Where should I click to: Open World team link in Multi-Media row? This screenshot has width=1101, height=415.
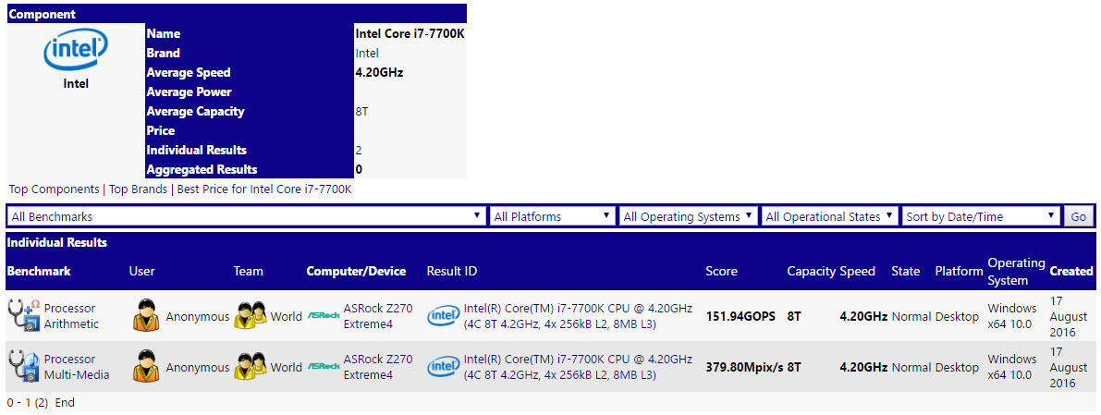click(x=287, y=367)
